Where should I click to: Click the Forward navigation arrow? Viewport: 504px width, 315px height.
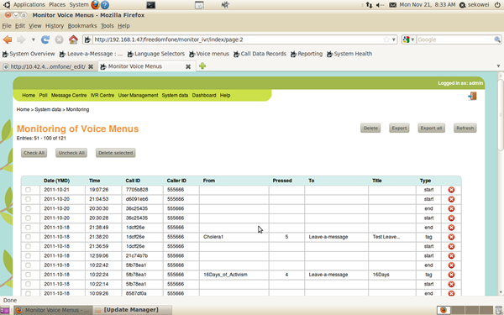tap(21, 39)
